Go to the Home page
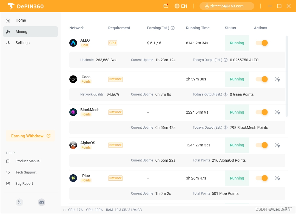The height and width of the screenshot is (214, 296). point(21,20)
